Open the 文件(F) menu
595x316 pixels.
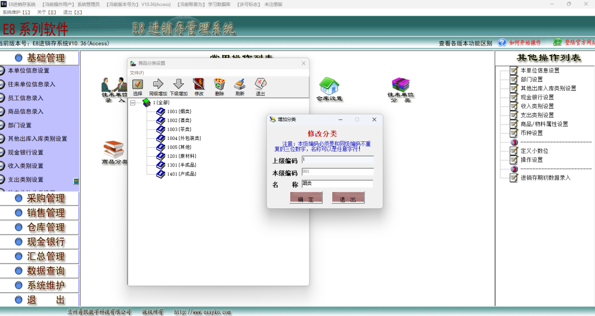coord(137,73)
